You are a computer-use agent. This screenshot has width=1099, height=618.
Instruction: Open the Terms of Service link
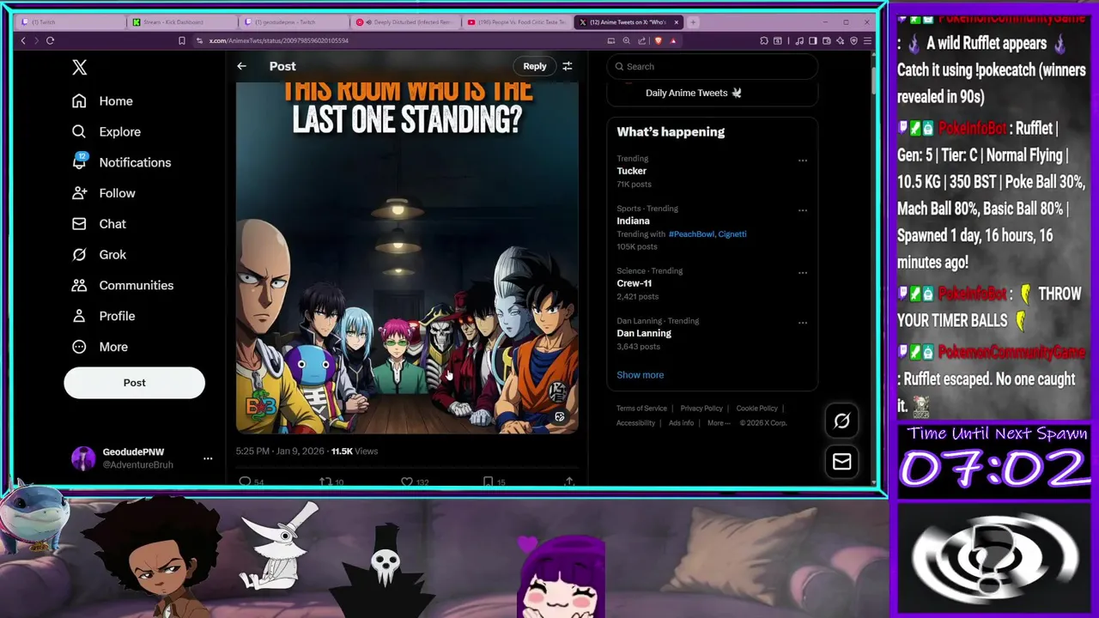[641, 409]
